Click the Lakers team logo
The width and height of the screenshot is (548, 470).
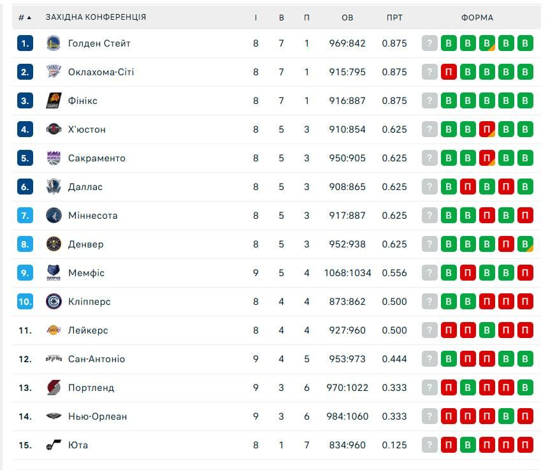coord(54,330)
